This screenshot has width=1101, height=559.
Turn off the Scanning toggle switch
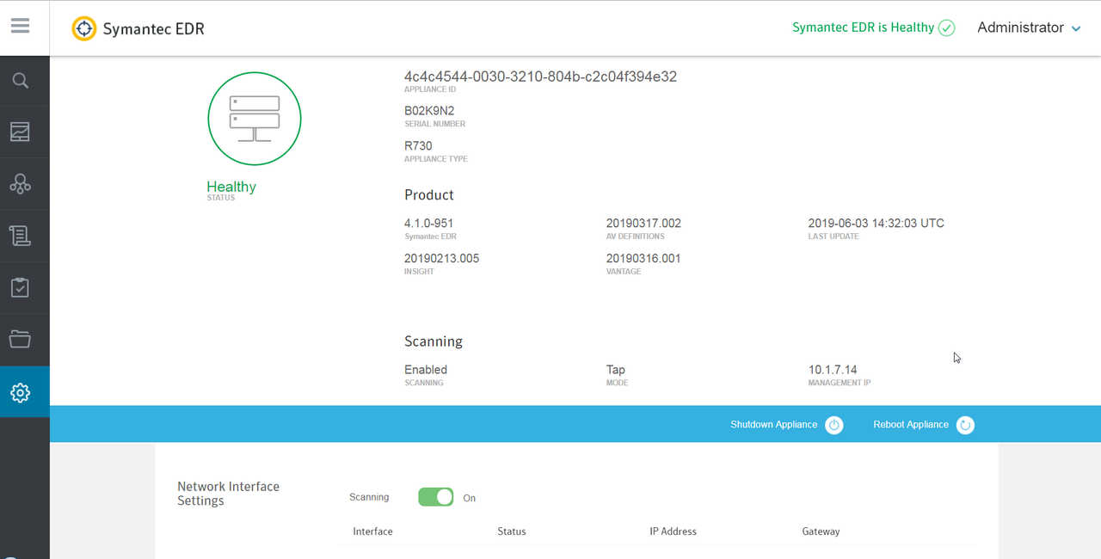tap(436, 497)
